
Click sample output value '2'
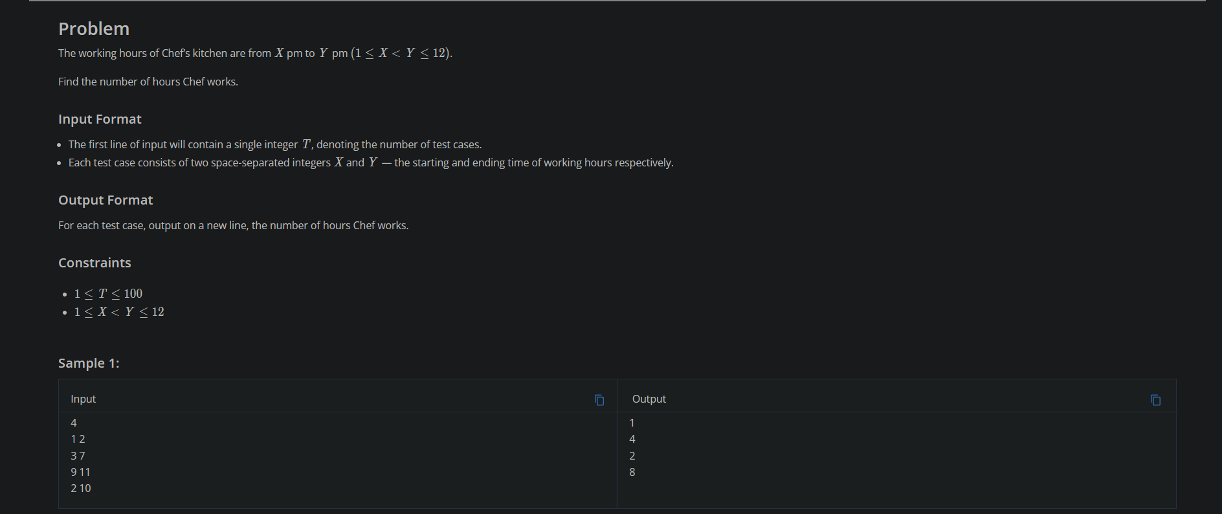pos(632,456)
